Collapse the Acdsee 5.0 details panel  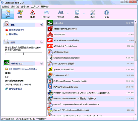click(x=42, y=63)
